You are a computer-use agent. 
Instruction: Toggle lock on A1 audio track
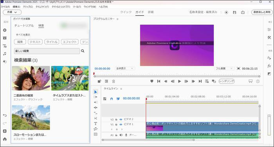tap(116, 135)
